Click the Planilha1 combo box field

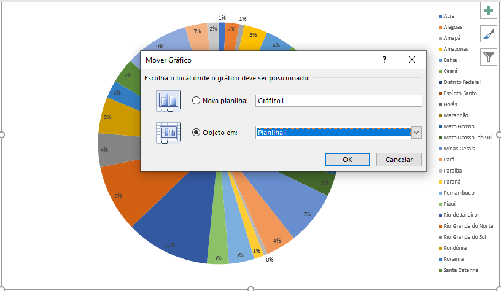coord(332,133)
